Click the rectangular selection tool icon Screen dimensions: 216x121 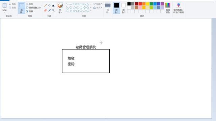click(22, 5)
